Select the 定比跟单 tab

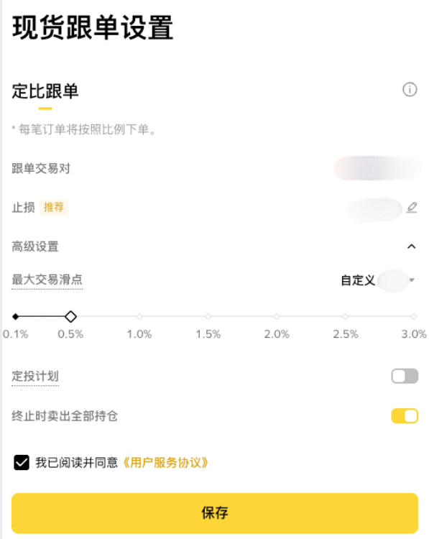(x=45, y=91)
